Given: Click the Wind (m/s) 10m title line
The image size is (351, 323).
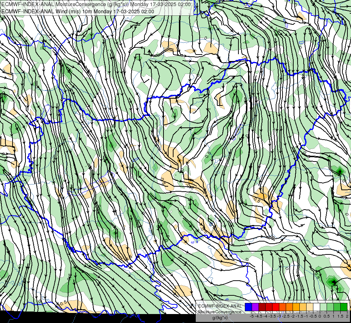Looking at the screenshot, I should [x=78, y=11].
